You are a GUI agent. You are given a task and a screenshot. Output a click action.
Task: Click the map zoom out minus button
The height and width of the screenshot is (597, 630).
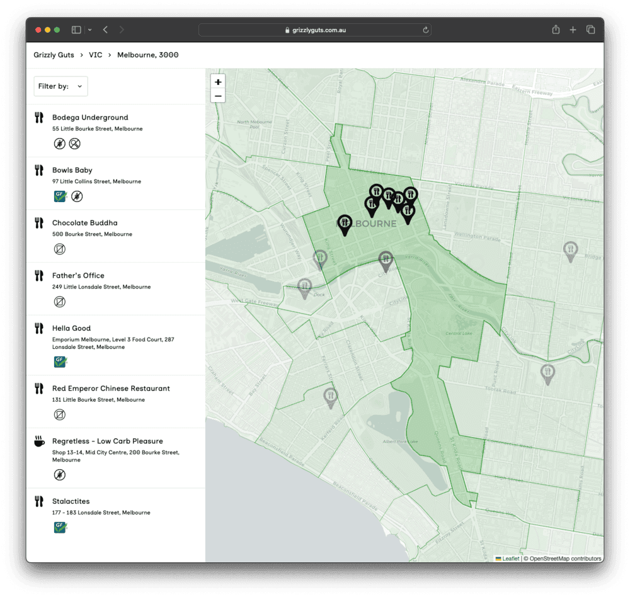(x=218, y=96)
